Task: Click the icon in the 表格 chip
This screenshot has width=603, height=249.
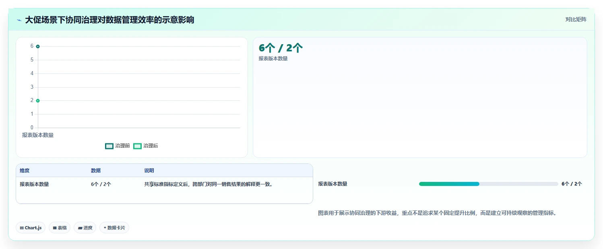Action: click(x=55, y=228)
